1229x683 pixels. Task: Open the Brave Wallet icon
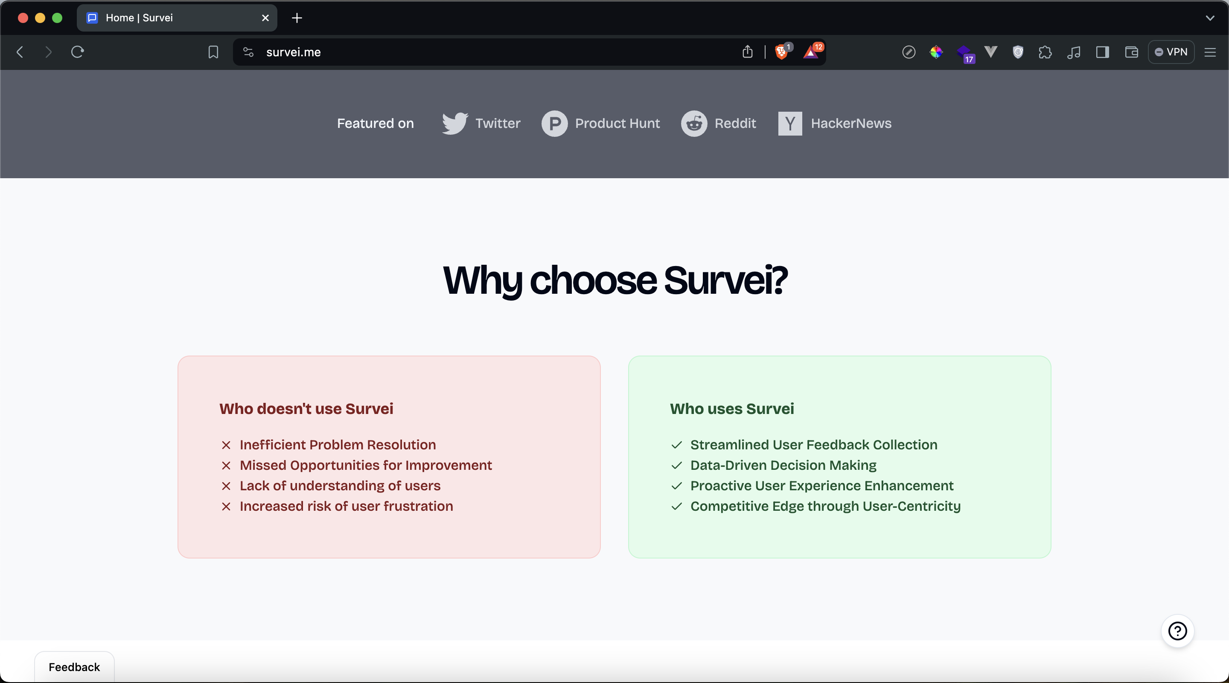pyautogui.click(x=1131, y=52)
